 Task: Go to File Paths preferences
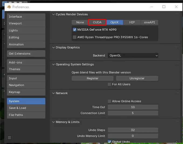[26, 115]
